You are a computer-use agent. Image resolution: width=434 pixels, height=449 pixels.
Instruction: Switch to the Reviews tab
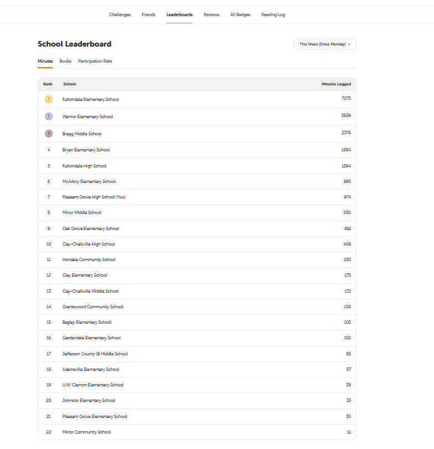pos(211,14)
